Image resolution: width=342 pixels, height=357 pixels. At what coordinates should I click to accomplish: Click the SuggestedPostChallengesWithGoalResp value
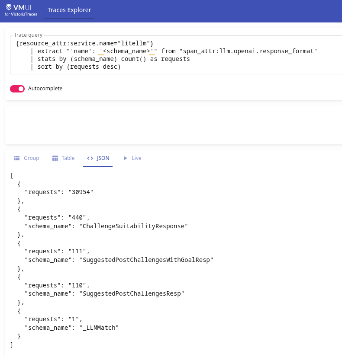point(146,260)
